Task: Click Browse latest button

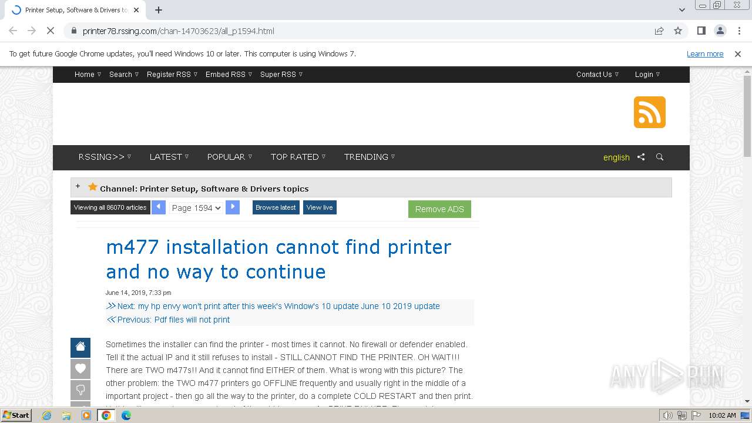Action: pos(276,207)
